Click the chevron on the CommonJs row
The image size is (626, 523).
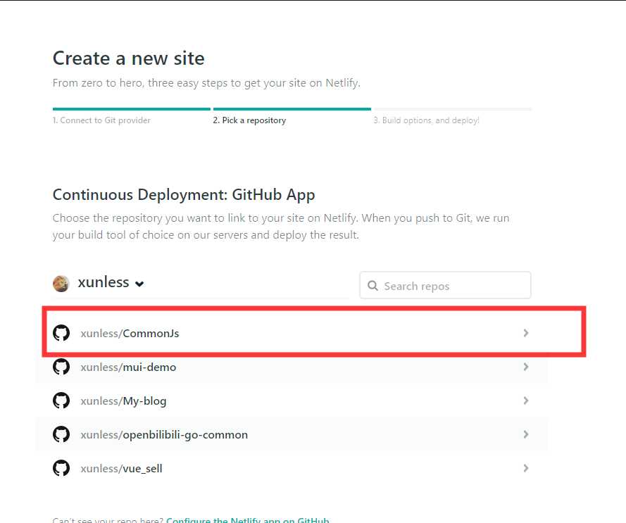click(x=525, y=333)
